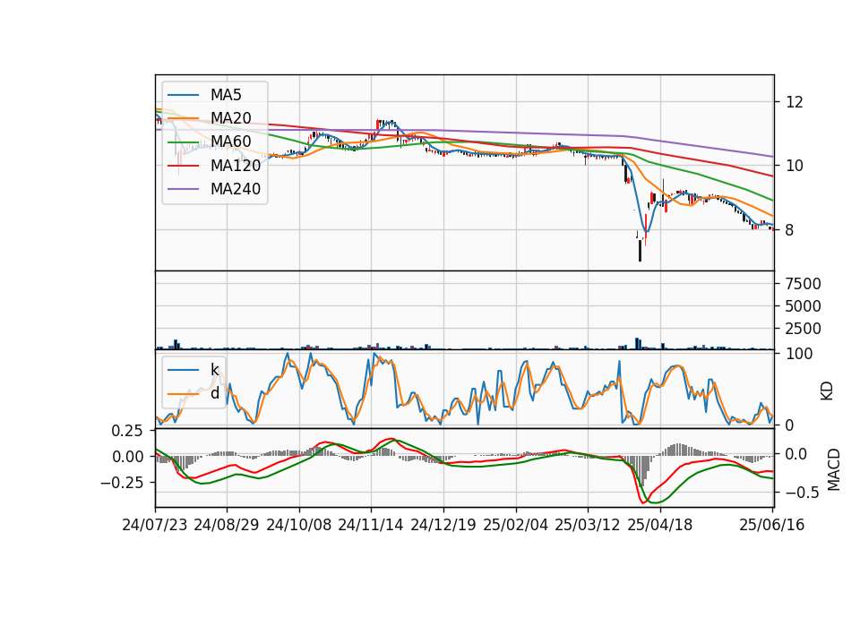The height and width of the screenshot is (618, 860).
Task: Click the 24/07/23 date axis label
Action: click(155, 525)
